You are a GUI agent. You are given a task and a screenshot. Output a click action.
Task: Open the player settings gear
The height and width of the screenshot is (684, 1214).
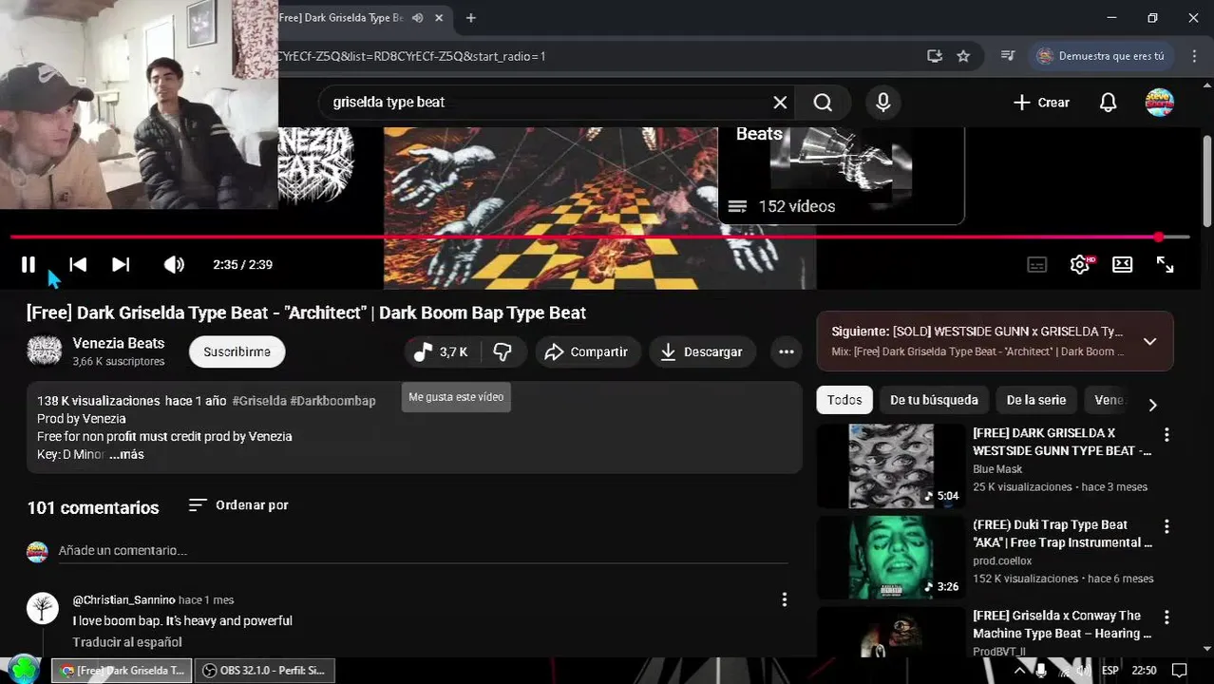coord(1080,265)
